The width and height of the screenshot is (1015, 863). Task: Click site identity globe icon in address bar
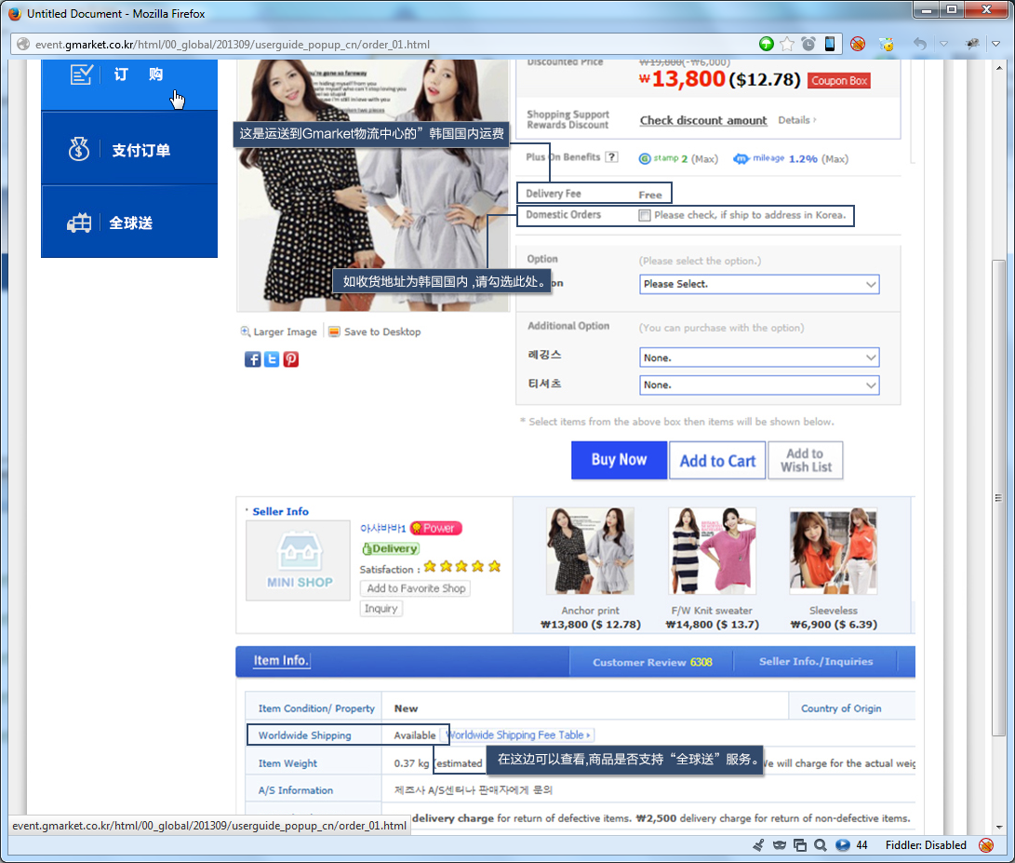click(x=23, y=44)
